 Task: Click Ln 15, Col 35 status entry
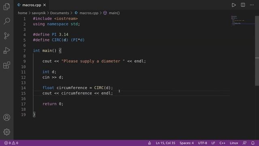point(166,143)
